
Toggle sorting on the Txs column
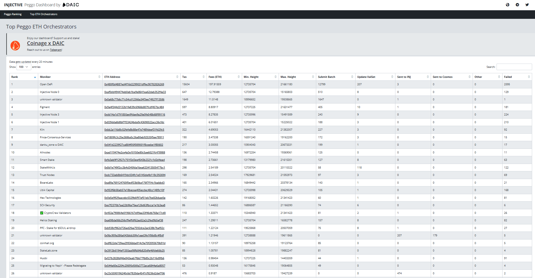(203, 76)
